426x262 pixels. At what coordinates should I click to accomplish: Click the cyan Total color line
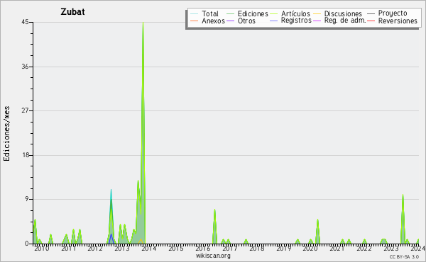click(x=195, y=13)
